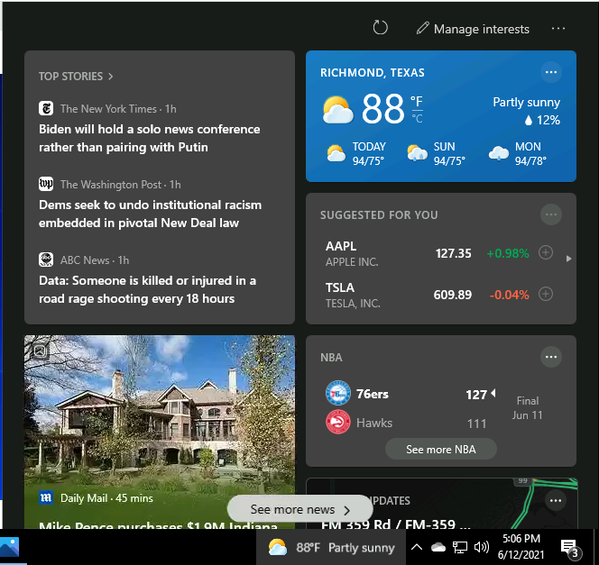
Task: Open Action Center notifications icon
Action: click(x=571, y=548)
